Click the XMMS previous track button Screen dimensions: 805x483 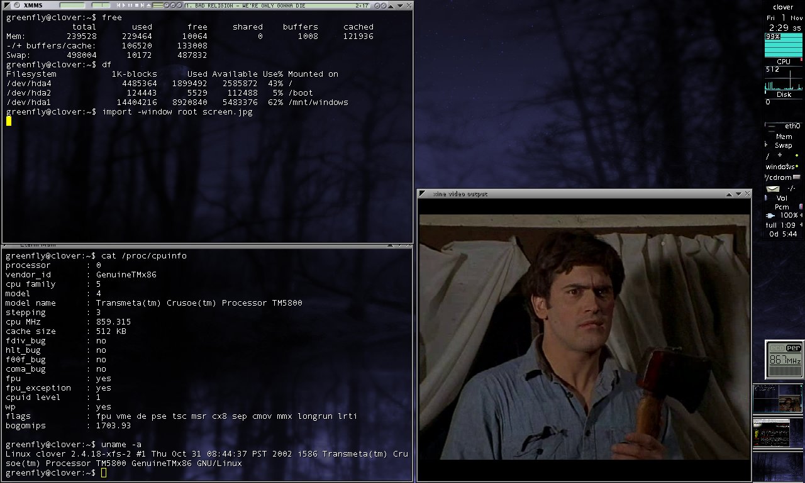coord(118,5)
